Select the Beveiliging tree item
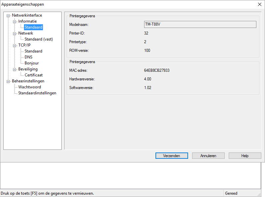The width and height of the screenshot is (265, 197). pos(28,69)
